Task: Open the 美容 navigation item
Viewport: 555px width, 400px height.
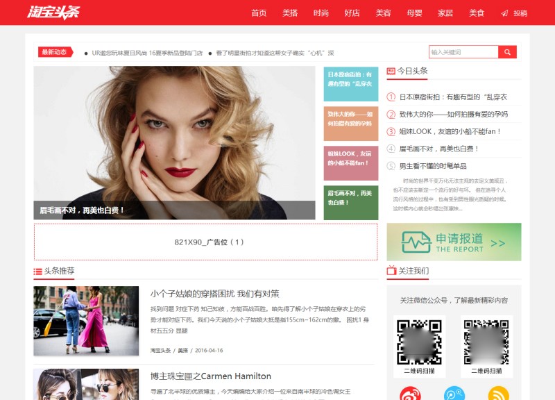Action: pyautogui.click(x=383, y=13)
